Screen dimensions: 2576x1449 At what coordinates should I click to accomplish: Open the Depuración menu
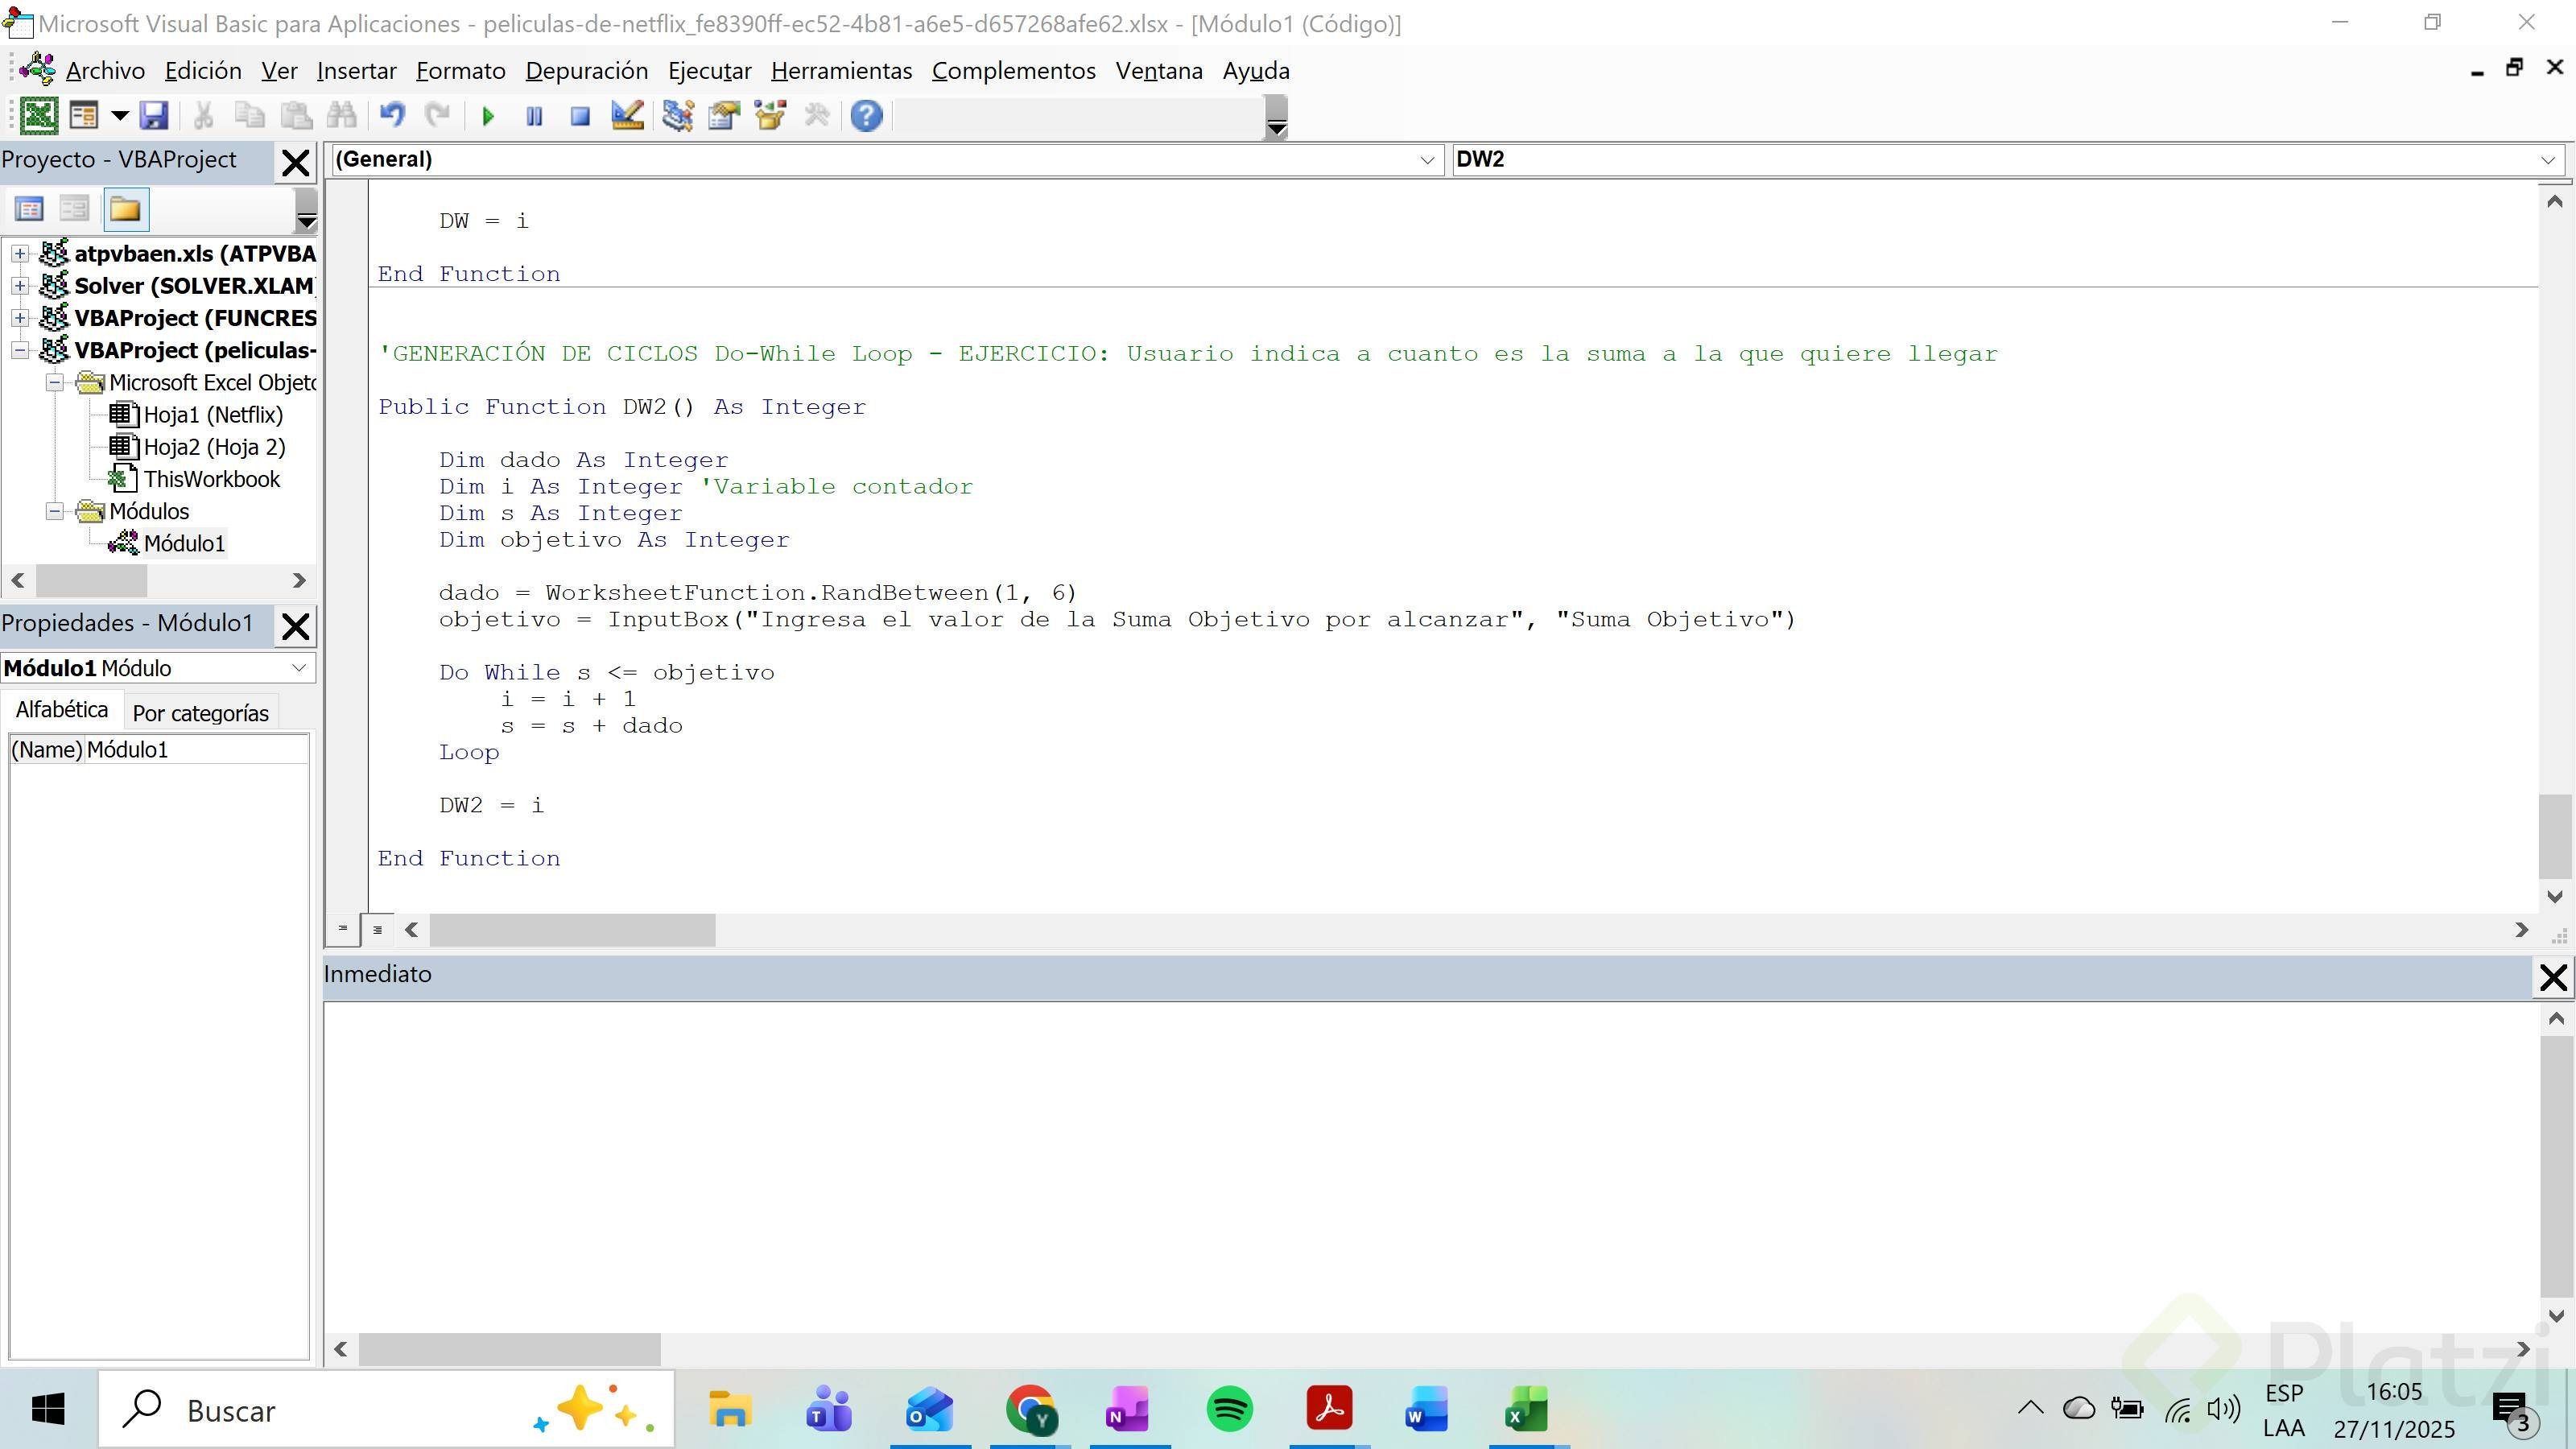[x=586, y=71]
